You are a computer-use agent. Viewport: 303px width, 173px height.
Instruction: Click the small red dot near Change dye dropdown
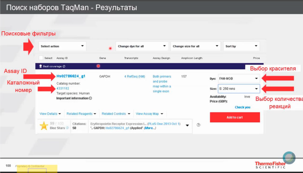(x=110, y=48)
